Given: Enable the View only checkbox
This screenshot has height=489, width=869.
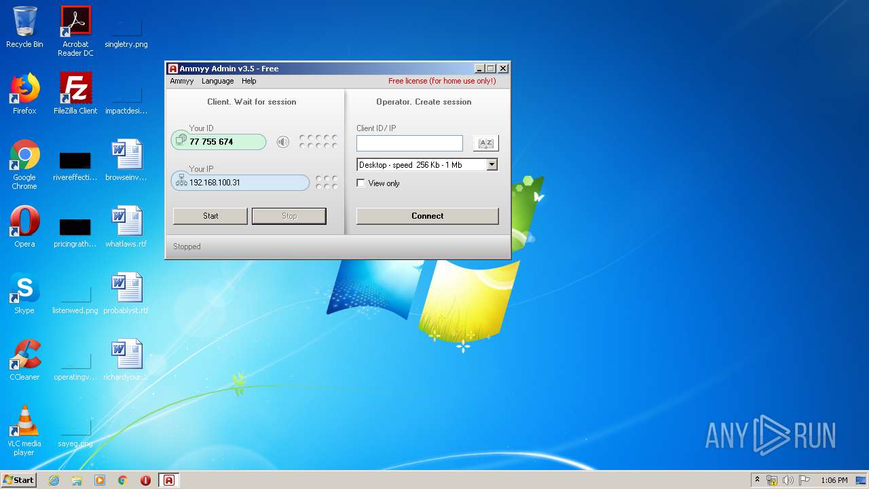Looking at the screenshot, I should [x=361, y=183].
